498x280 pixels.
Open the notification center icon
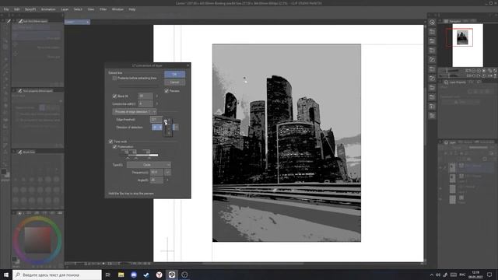[x=489, y=275]
